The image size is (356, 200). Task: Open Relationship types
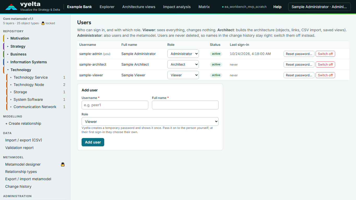[21, 172]
